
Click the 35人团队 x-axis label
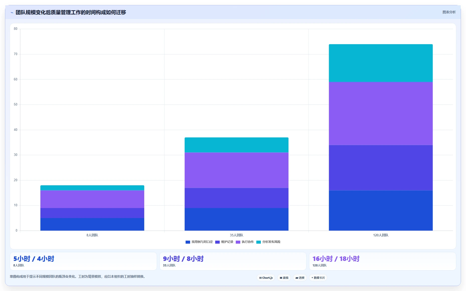(x=237, y=235)
